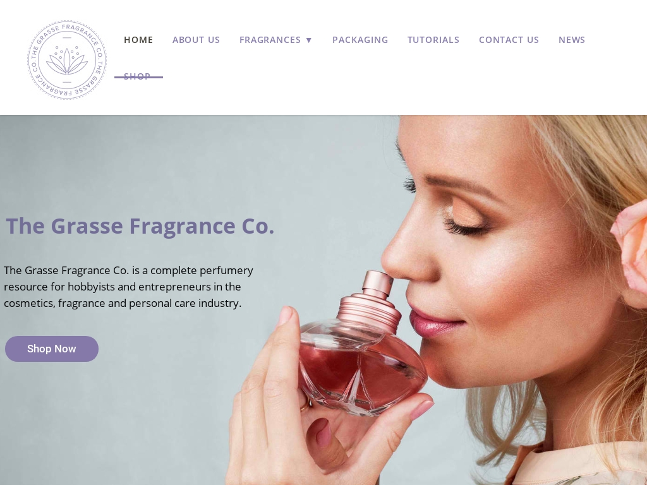Expand the Fragrances dropdown arrow

(308, 40)
